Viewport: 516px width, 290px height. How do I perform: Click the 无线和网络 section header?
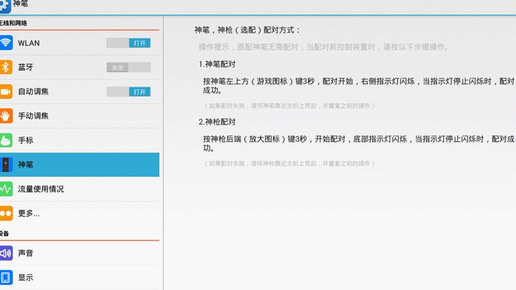13,23
